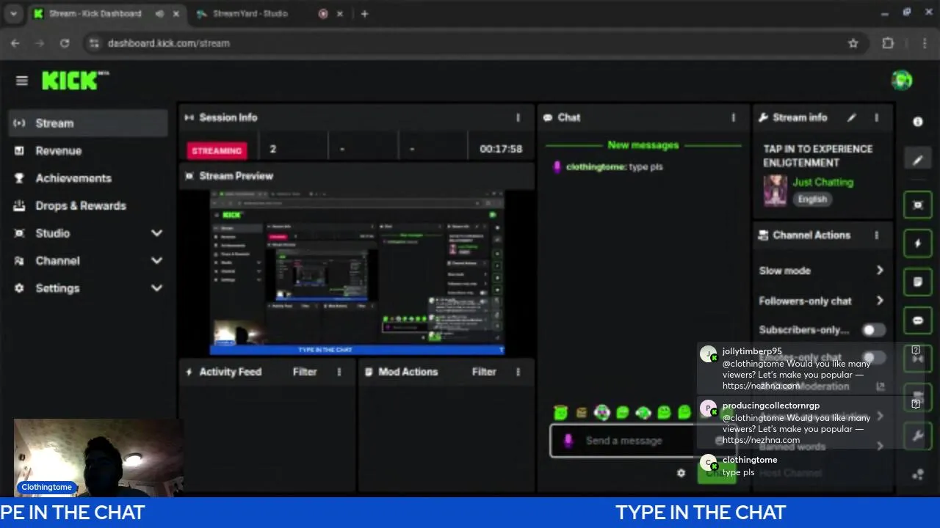The width and height of the screenshot is (940, 528).
Task: Open the site information icon in address bar
Action: (x=94, y=43)
